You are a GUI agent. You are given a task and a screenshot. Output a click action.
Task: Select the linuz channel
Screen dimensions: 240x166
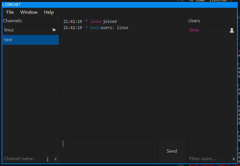click(31, 30)
